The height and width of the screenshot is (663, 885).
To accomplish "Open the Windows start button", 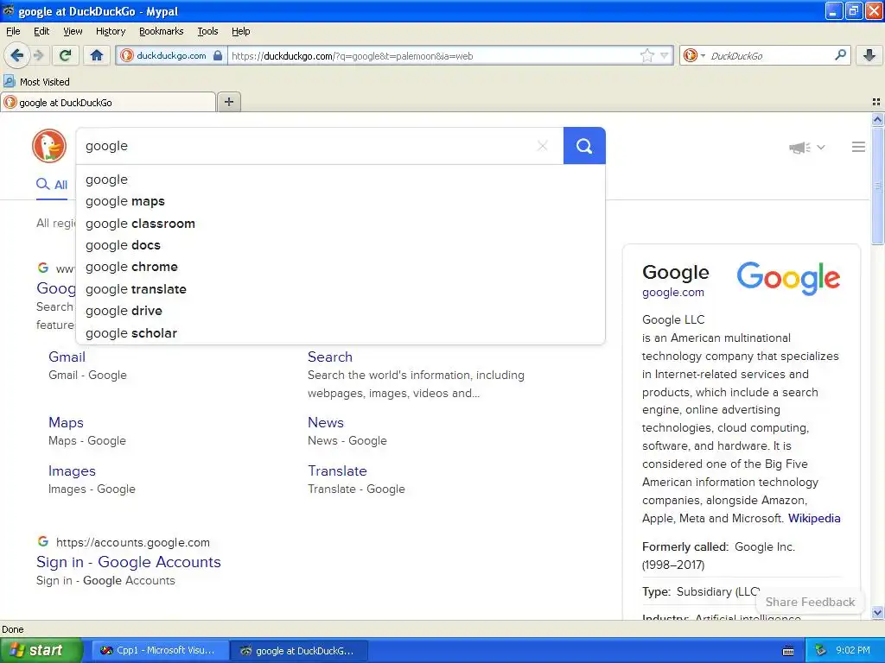I will pos(41,650).
